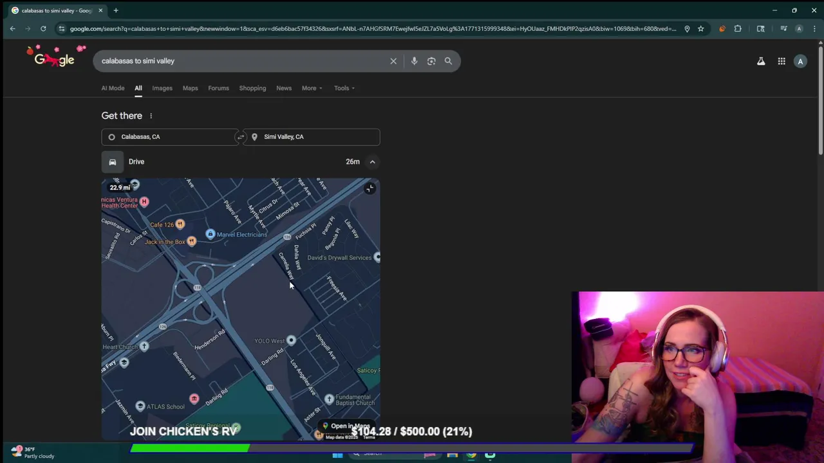Switch to Maps tab
The height and width of the screenshot is (463, 824).
pyautogui.click(x=190, y=88)
